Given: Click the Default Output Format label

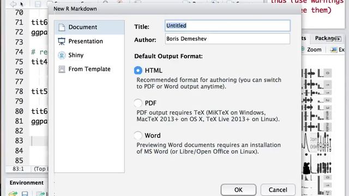Looking at the screenshot, I should click(x=169, y=56).
